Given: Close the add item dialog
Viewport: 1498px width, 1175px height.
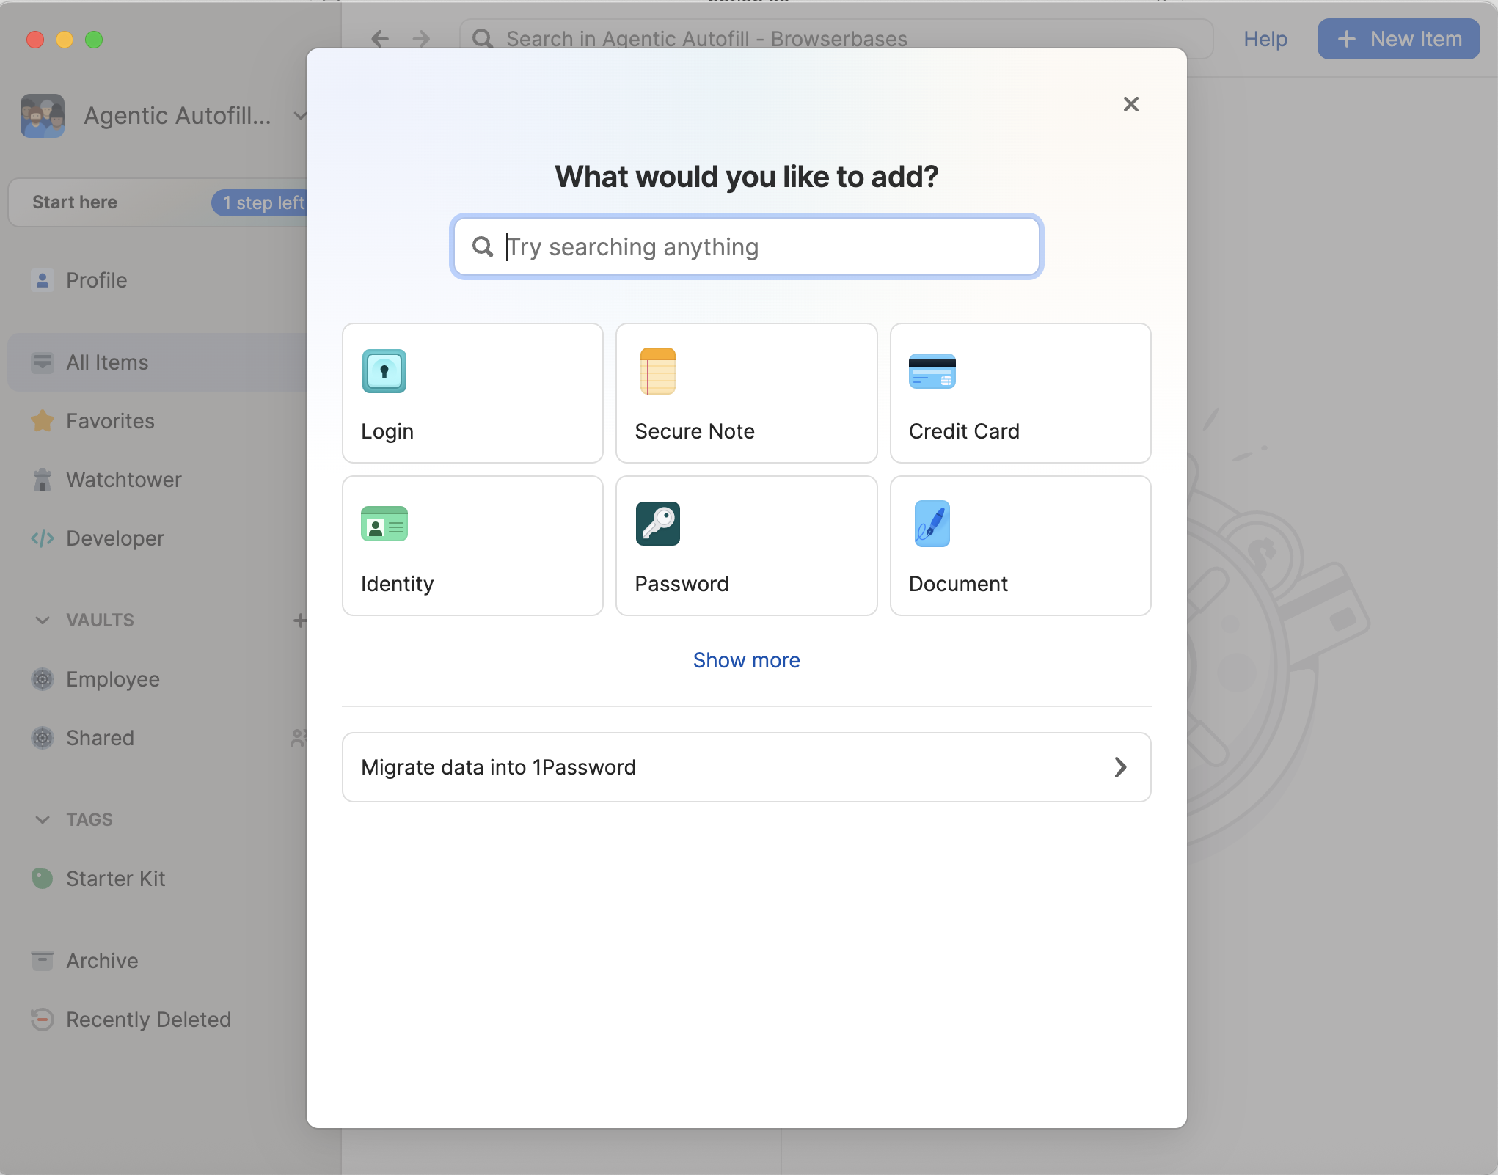Looking at the screenshot, I should (x=1130, y=104).
